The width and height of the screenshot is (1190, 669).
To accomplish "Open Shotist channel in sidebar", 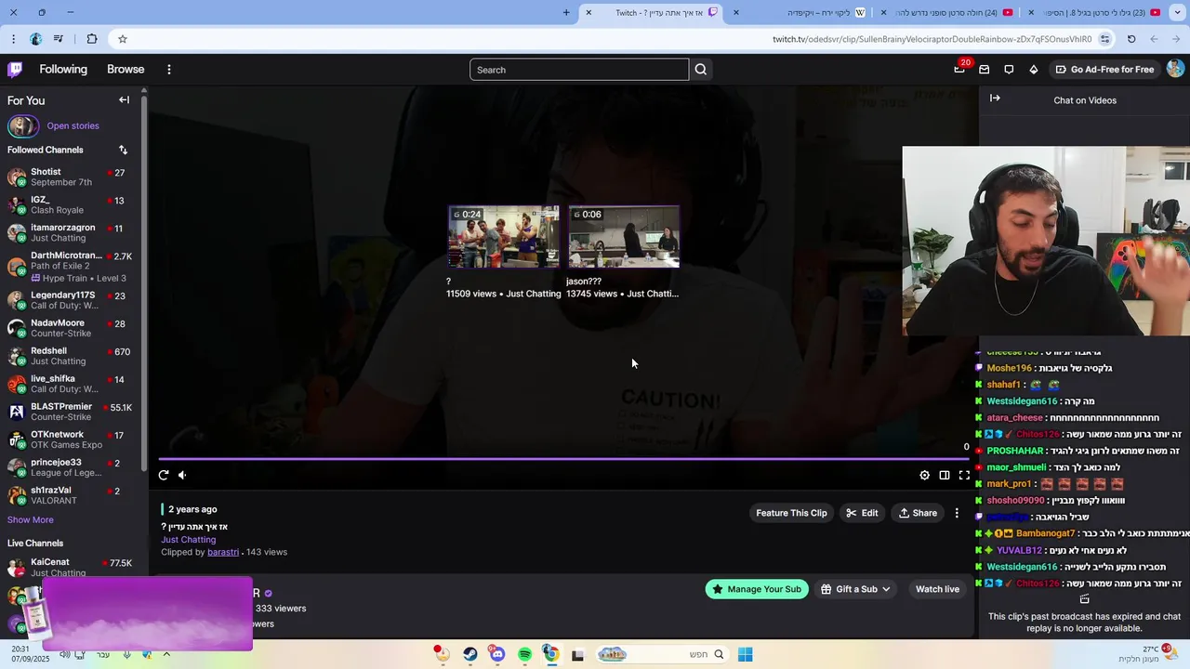I will pos(71,177).
